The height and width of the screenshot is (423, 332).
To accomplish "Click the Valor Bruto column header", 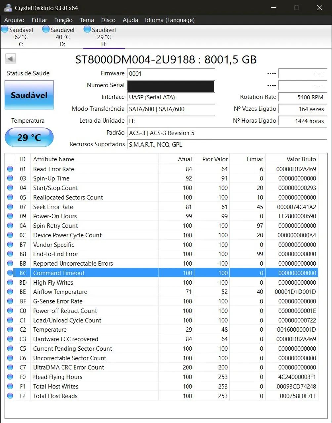I will [x=292, y=159].
